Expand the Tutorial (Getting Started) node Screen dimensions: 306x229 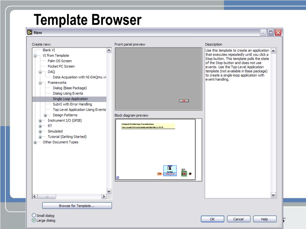pyautogui.click(x=40, y=137)
